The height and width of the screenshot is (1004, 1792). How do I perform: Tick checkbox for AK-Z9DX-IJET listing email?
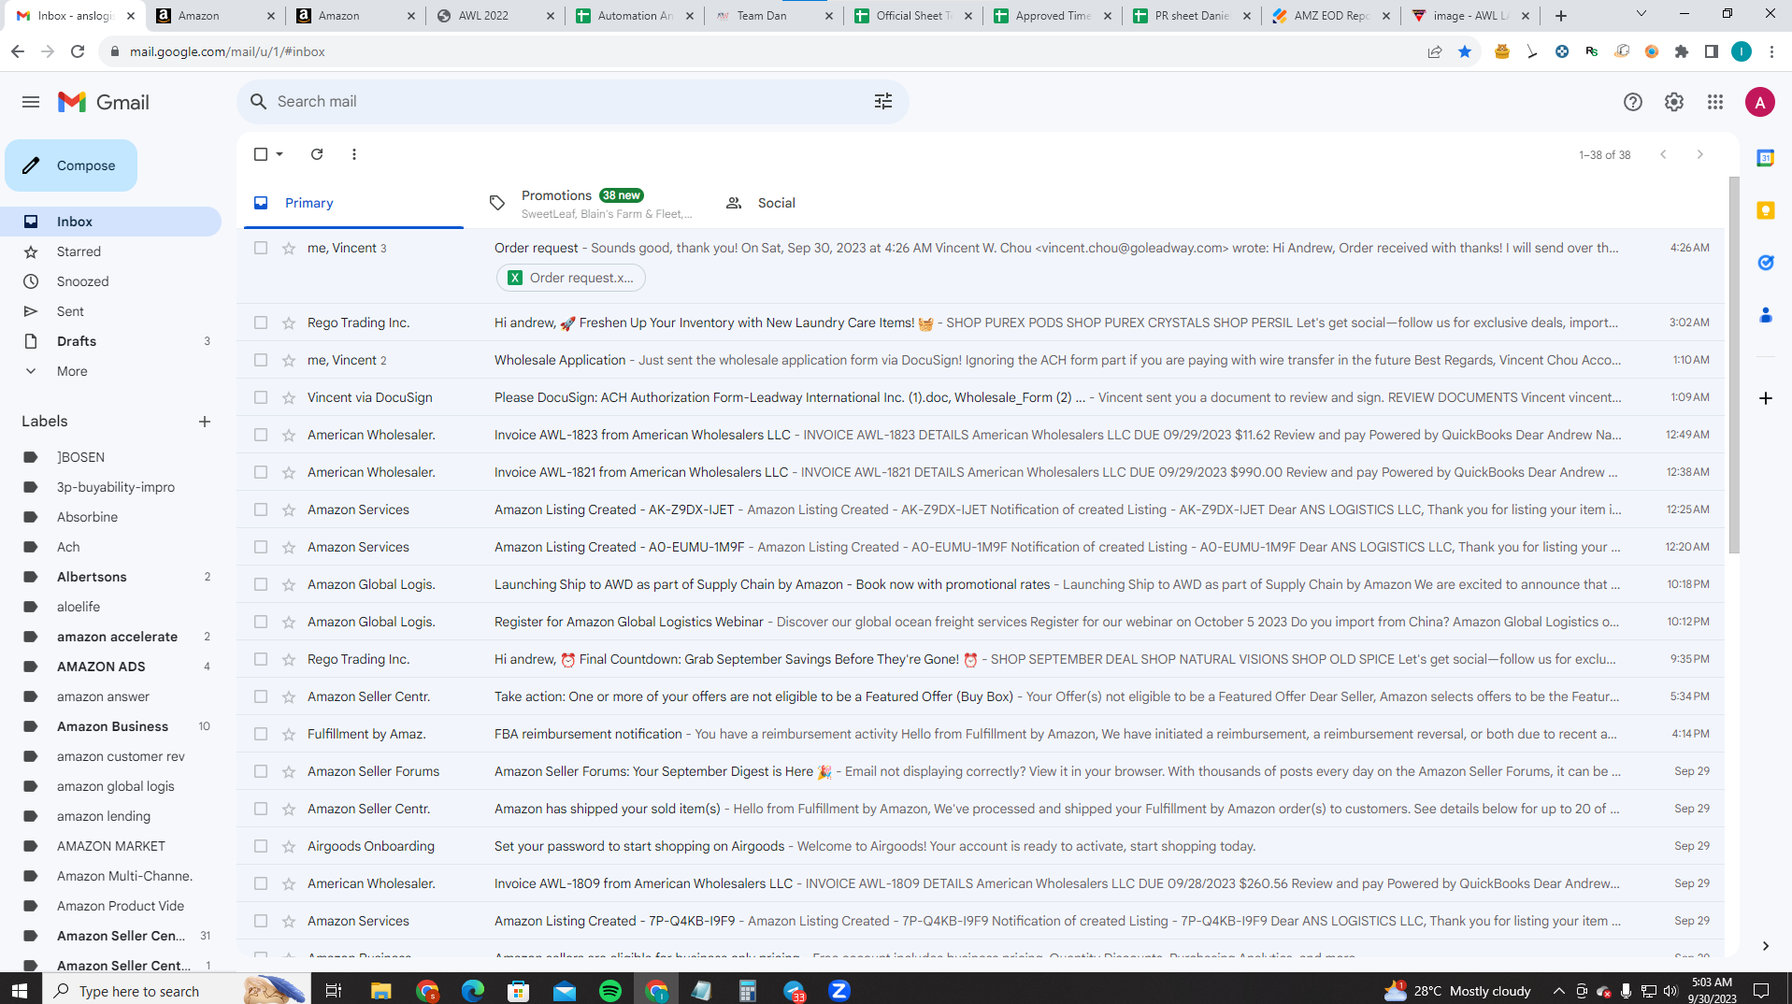pos(261,509)
